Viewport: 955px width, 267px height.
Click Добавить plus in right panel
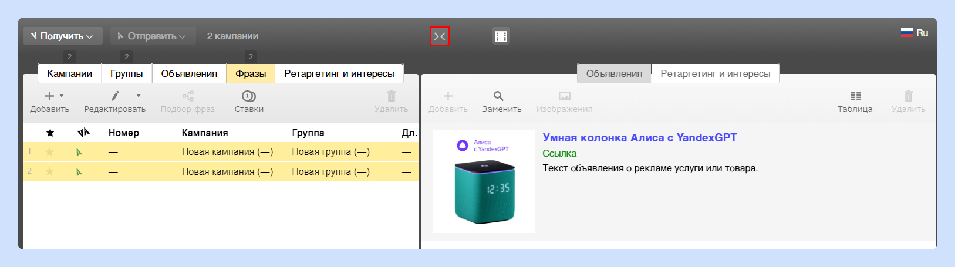point(448,96)
